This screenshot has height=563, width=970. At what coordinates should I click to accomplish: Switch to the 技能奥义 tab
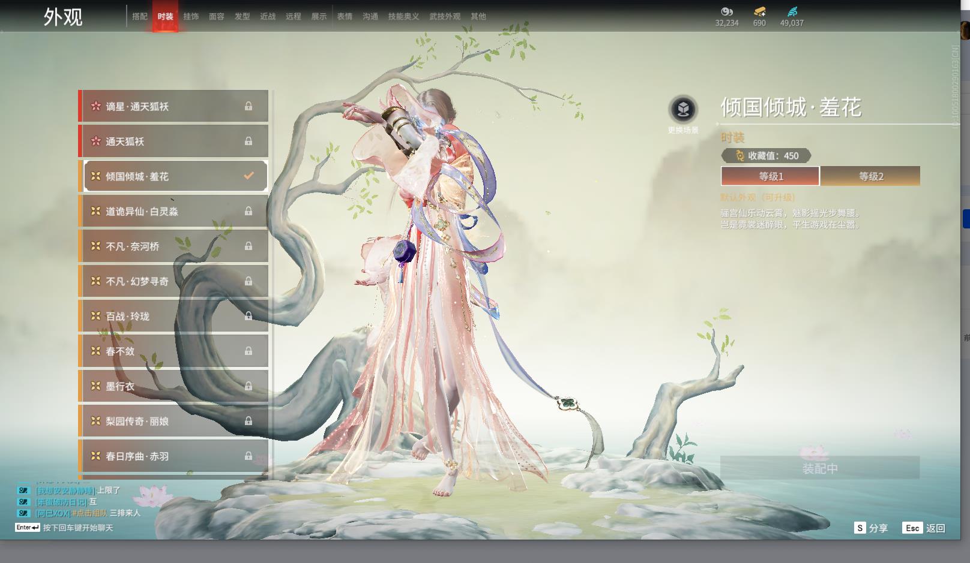pos(403,16)
